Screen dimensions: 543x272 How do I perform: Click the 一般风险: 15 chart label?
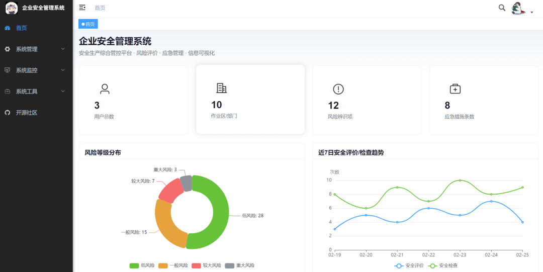click(134, 232)
